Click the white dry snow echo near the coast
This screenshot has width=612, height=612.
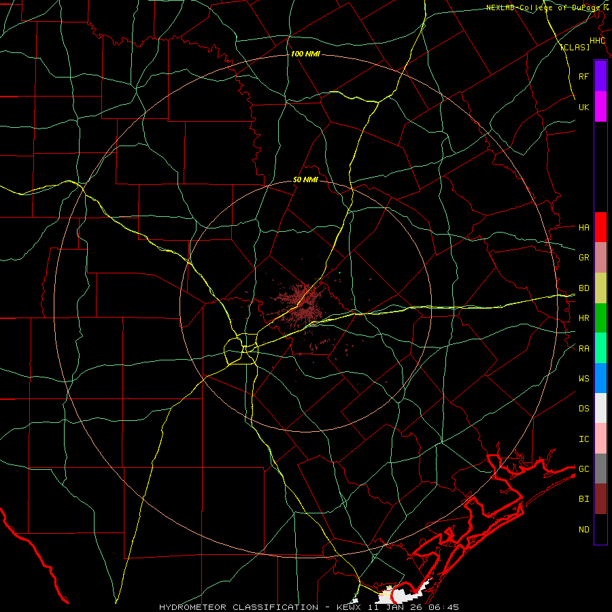[x=404, y=594]
